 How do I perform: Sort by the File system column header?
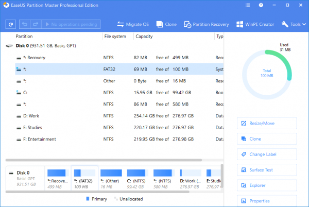(115, 36)
